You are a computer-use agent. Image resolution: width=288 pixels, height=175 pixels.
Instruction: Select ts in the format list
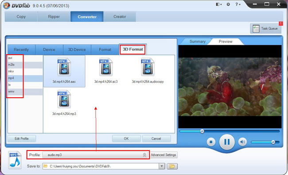[x=25, y=85]
